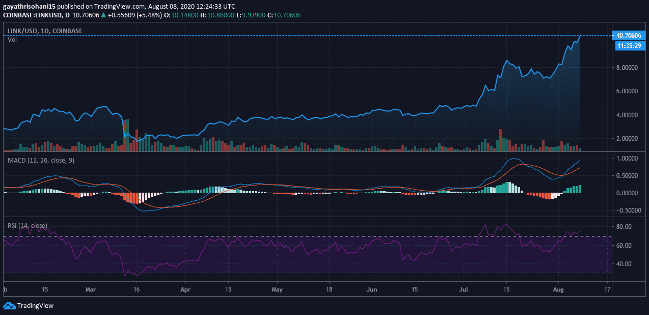Click the MACD 0.00000 axis label

click(x=627, y=193)
